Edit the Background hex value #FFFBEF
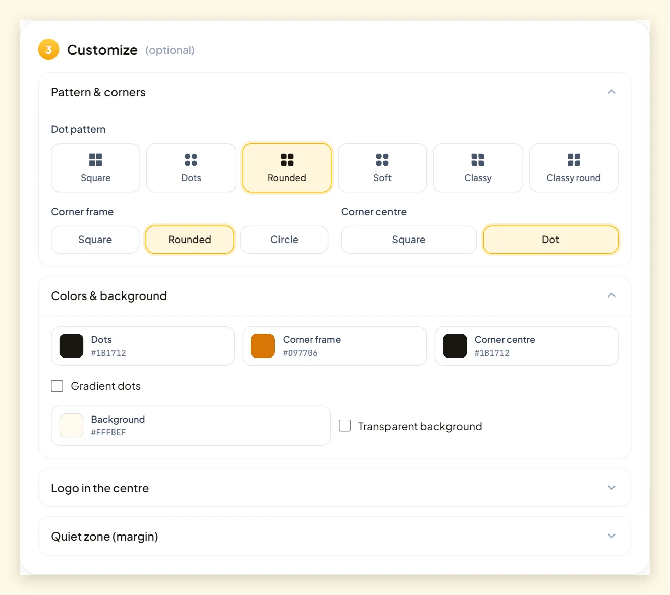The width and height of the screenshot is (670, 595). 108,432
